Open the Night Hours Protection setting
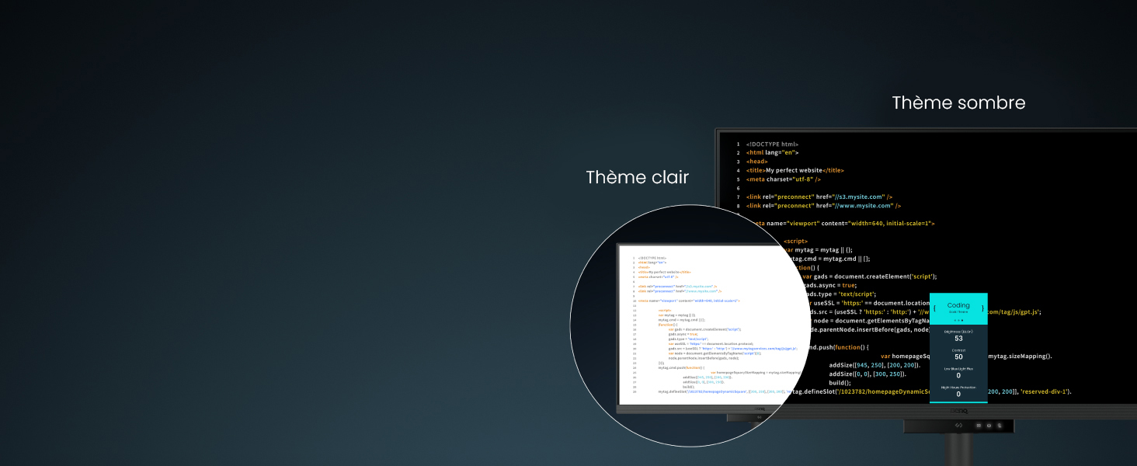This screenshot has width=1137, height=466. click(x=958, y=391)
